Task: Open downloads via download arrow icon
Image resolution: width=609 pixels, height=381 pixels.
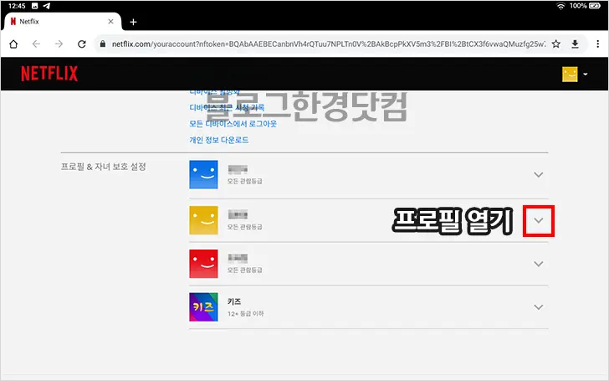Action: [x=576, y=44]
